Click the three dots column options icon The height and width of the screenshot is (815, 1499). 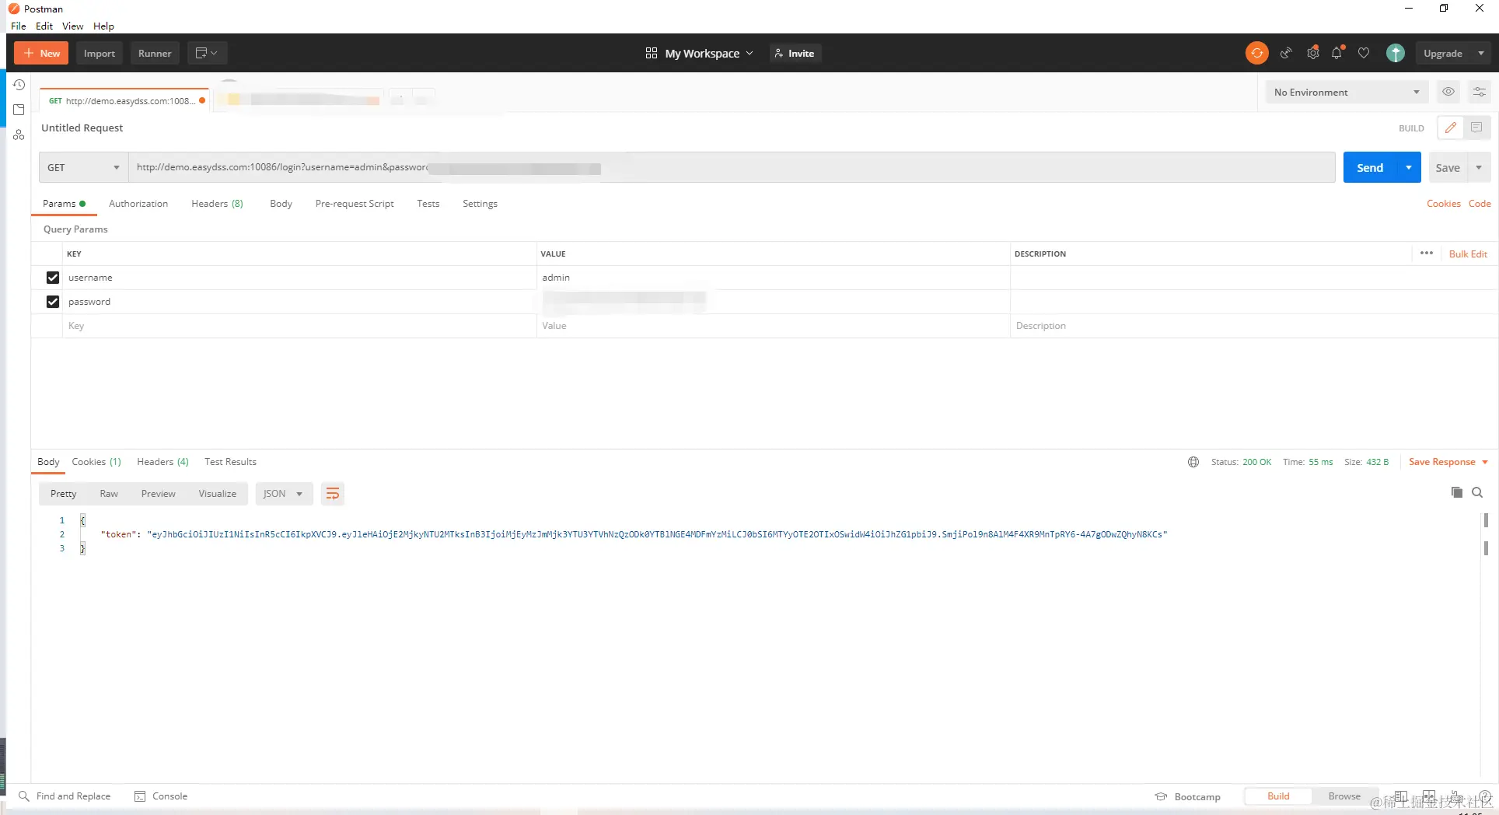coord(1426,254)
